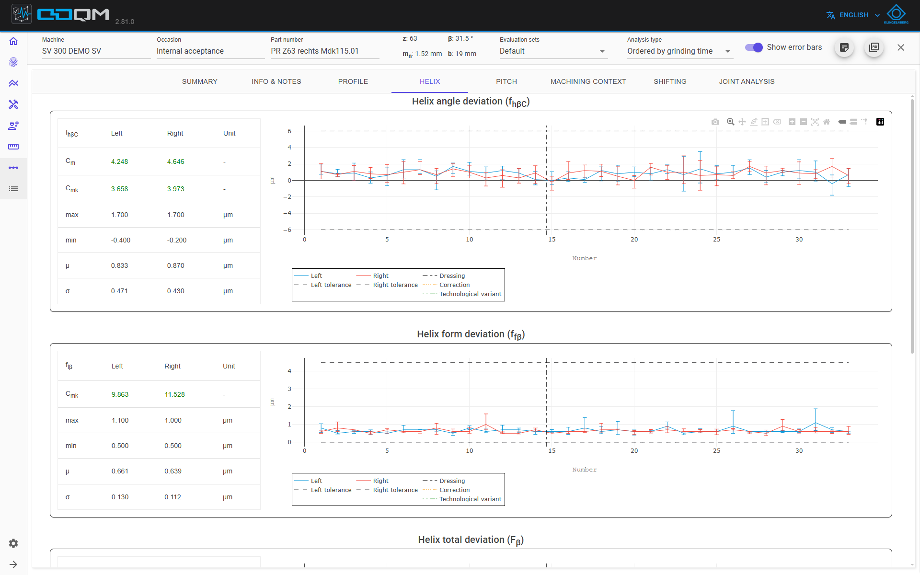920x575 pixels.
Task: Open the Evaluation sets dropdown
Action: click(x=553, y=51)
